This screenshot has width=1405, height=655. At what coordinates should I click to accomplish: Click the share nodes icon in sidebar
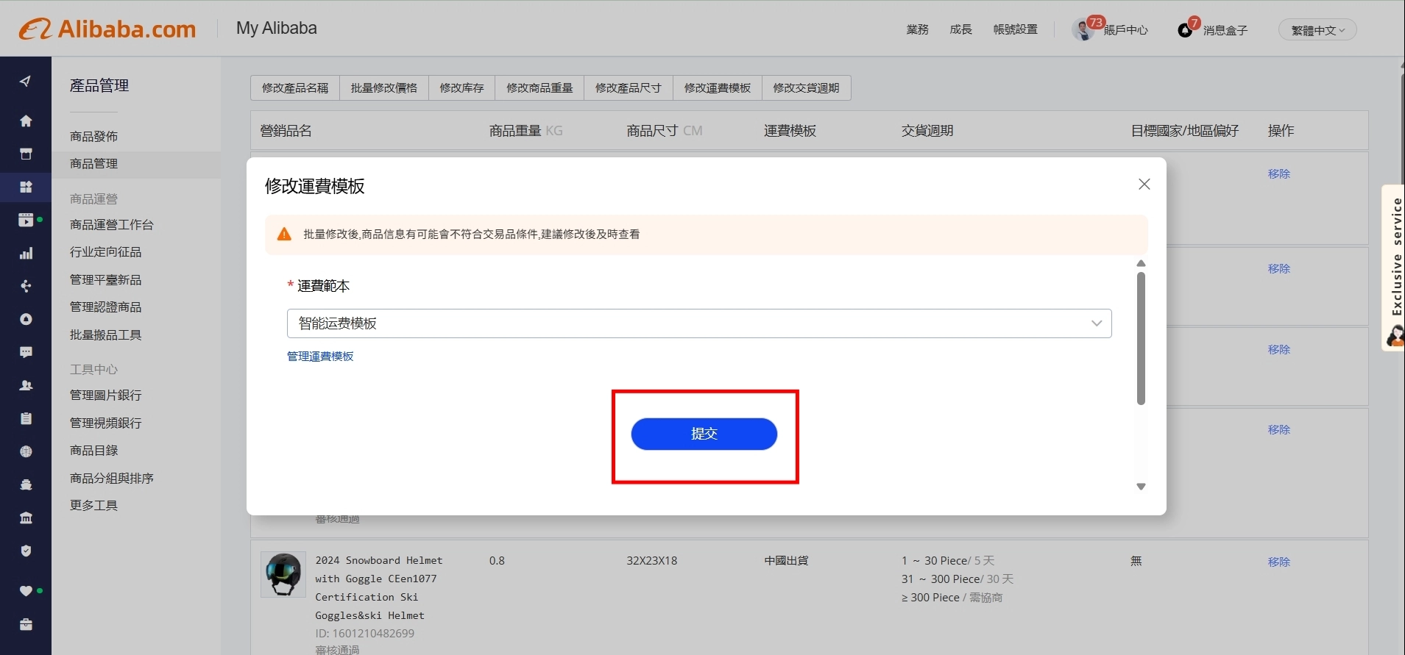coord(26,286)
